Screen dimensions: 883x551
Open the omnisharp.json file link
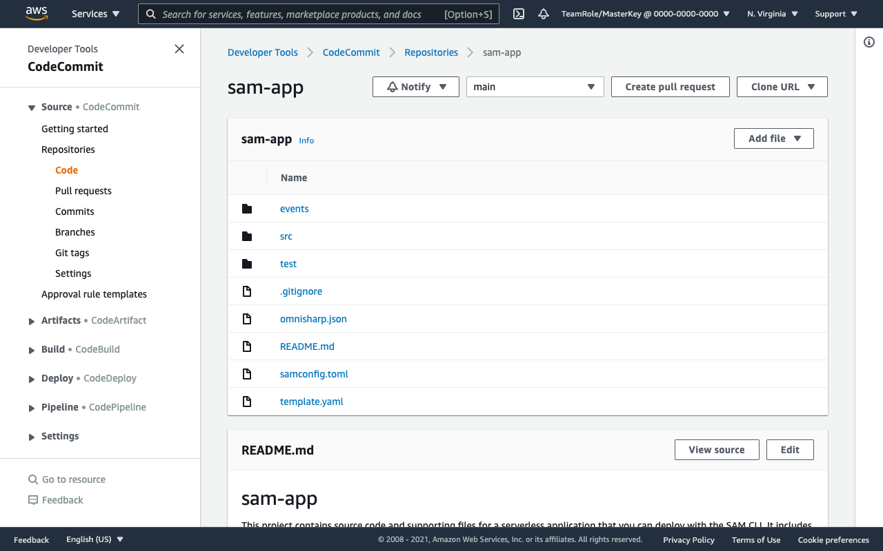pos(313,319)
